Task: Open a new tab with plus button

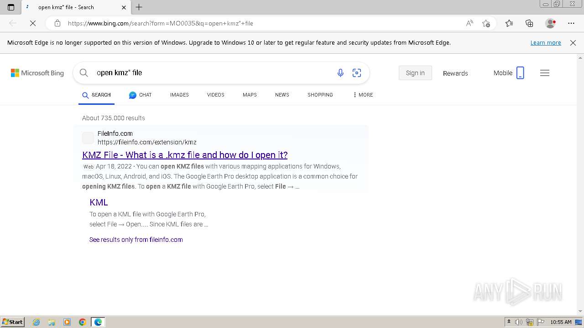Action: click(x=139, y=7)
